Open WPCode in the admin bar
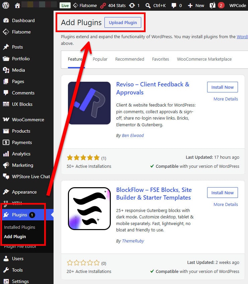Screen dimensions: 248x284 [x=238, y=6]
